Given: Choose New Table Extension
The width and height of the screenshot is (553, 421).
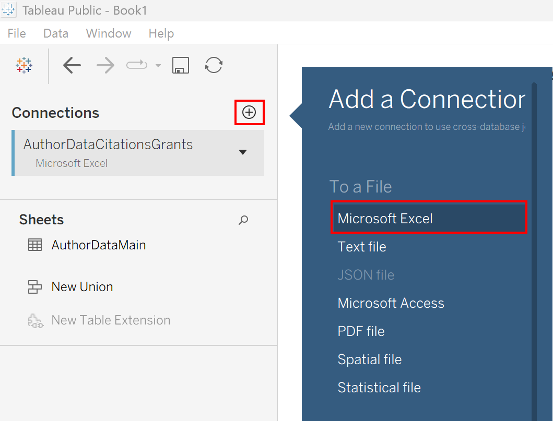Looking at the screenshot, I should click(x=111, y=320).
